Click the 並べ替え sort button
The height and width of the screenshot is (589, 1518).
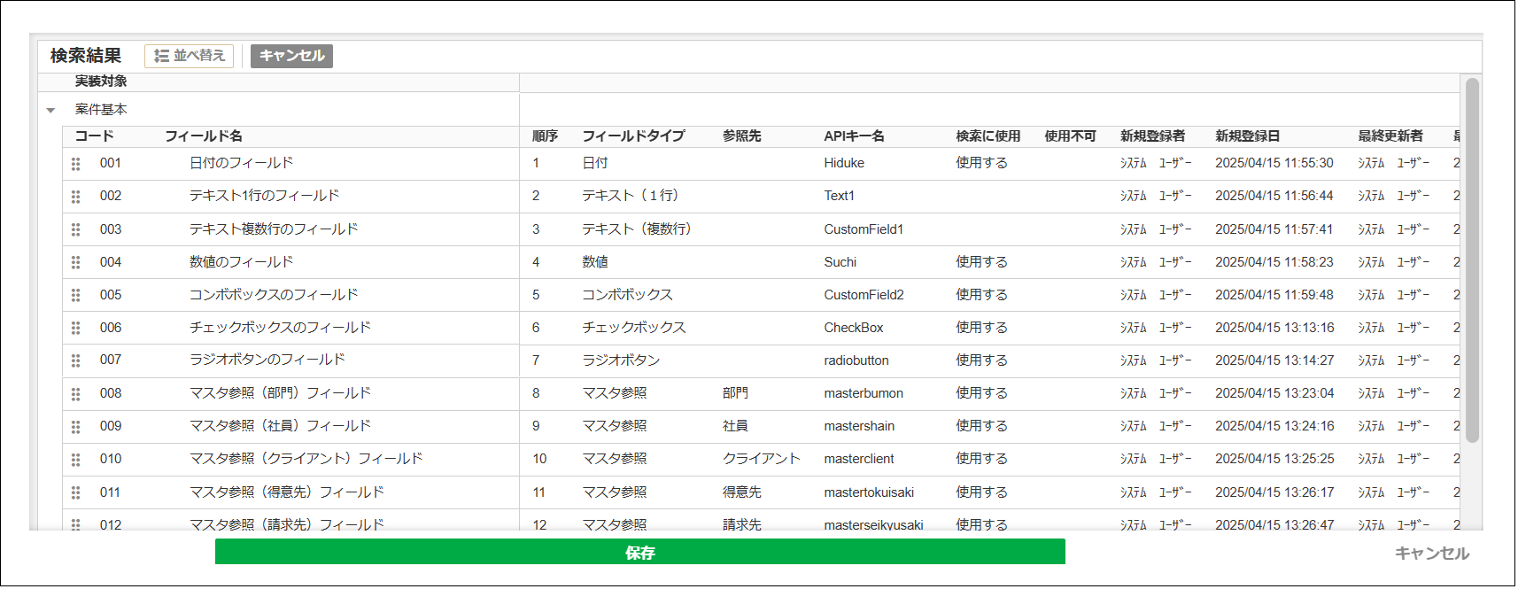pyautogui.click(x=190, y=56)
